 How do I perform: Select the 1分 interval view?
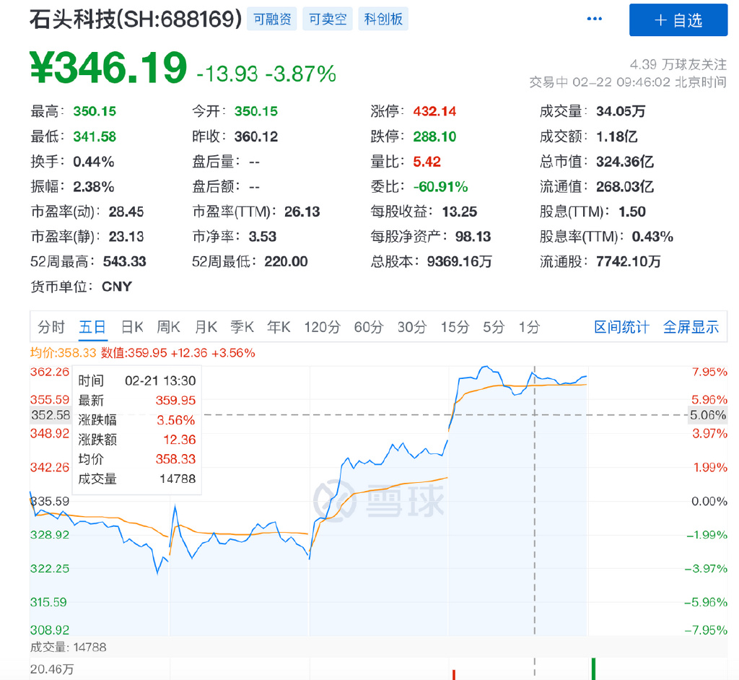529,327
